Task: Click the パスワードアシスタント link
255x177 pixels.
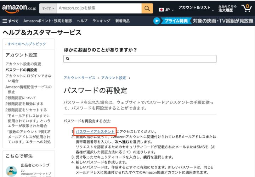Action: (x=95, y=131)
